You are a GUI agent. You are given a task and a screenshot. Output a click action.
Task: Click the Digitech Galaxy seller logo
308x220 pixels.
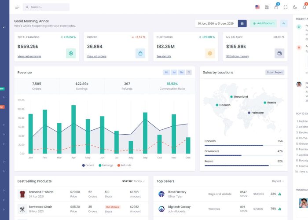coord(161,209)
